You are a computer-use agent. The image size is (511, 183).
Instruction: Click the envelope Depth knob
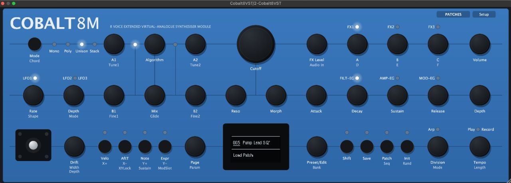point(479,95)
